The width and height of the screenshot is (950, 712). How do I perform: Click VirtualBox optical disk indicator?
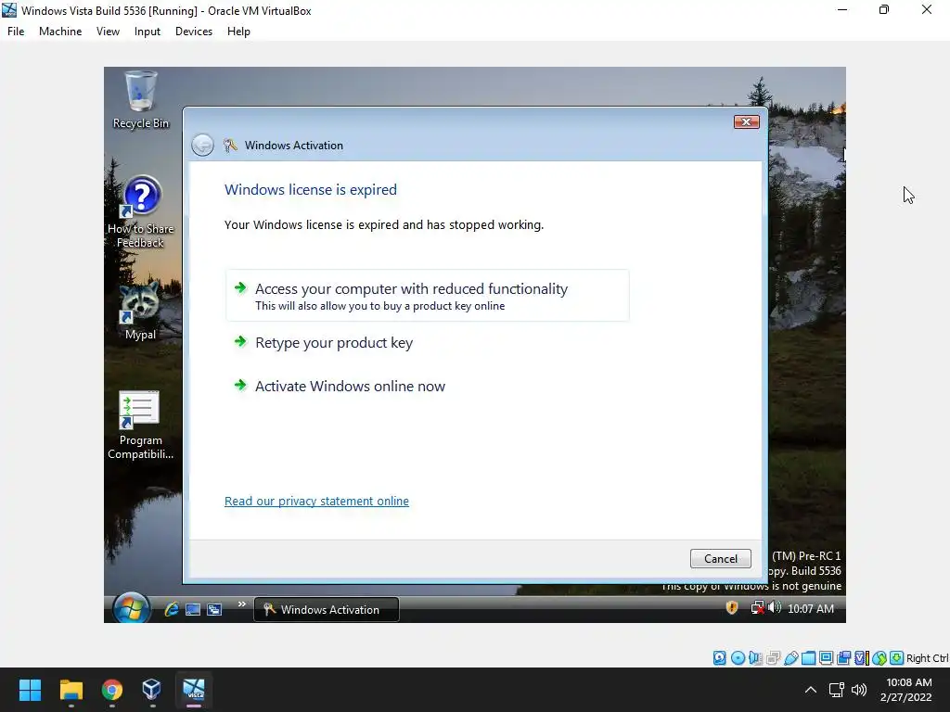(738, 658)
